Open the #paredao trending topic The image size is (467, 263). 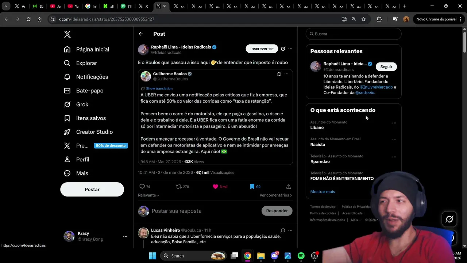pyautogui.click(x=320, y=161)
